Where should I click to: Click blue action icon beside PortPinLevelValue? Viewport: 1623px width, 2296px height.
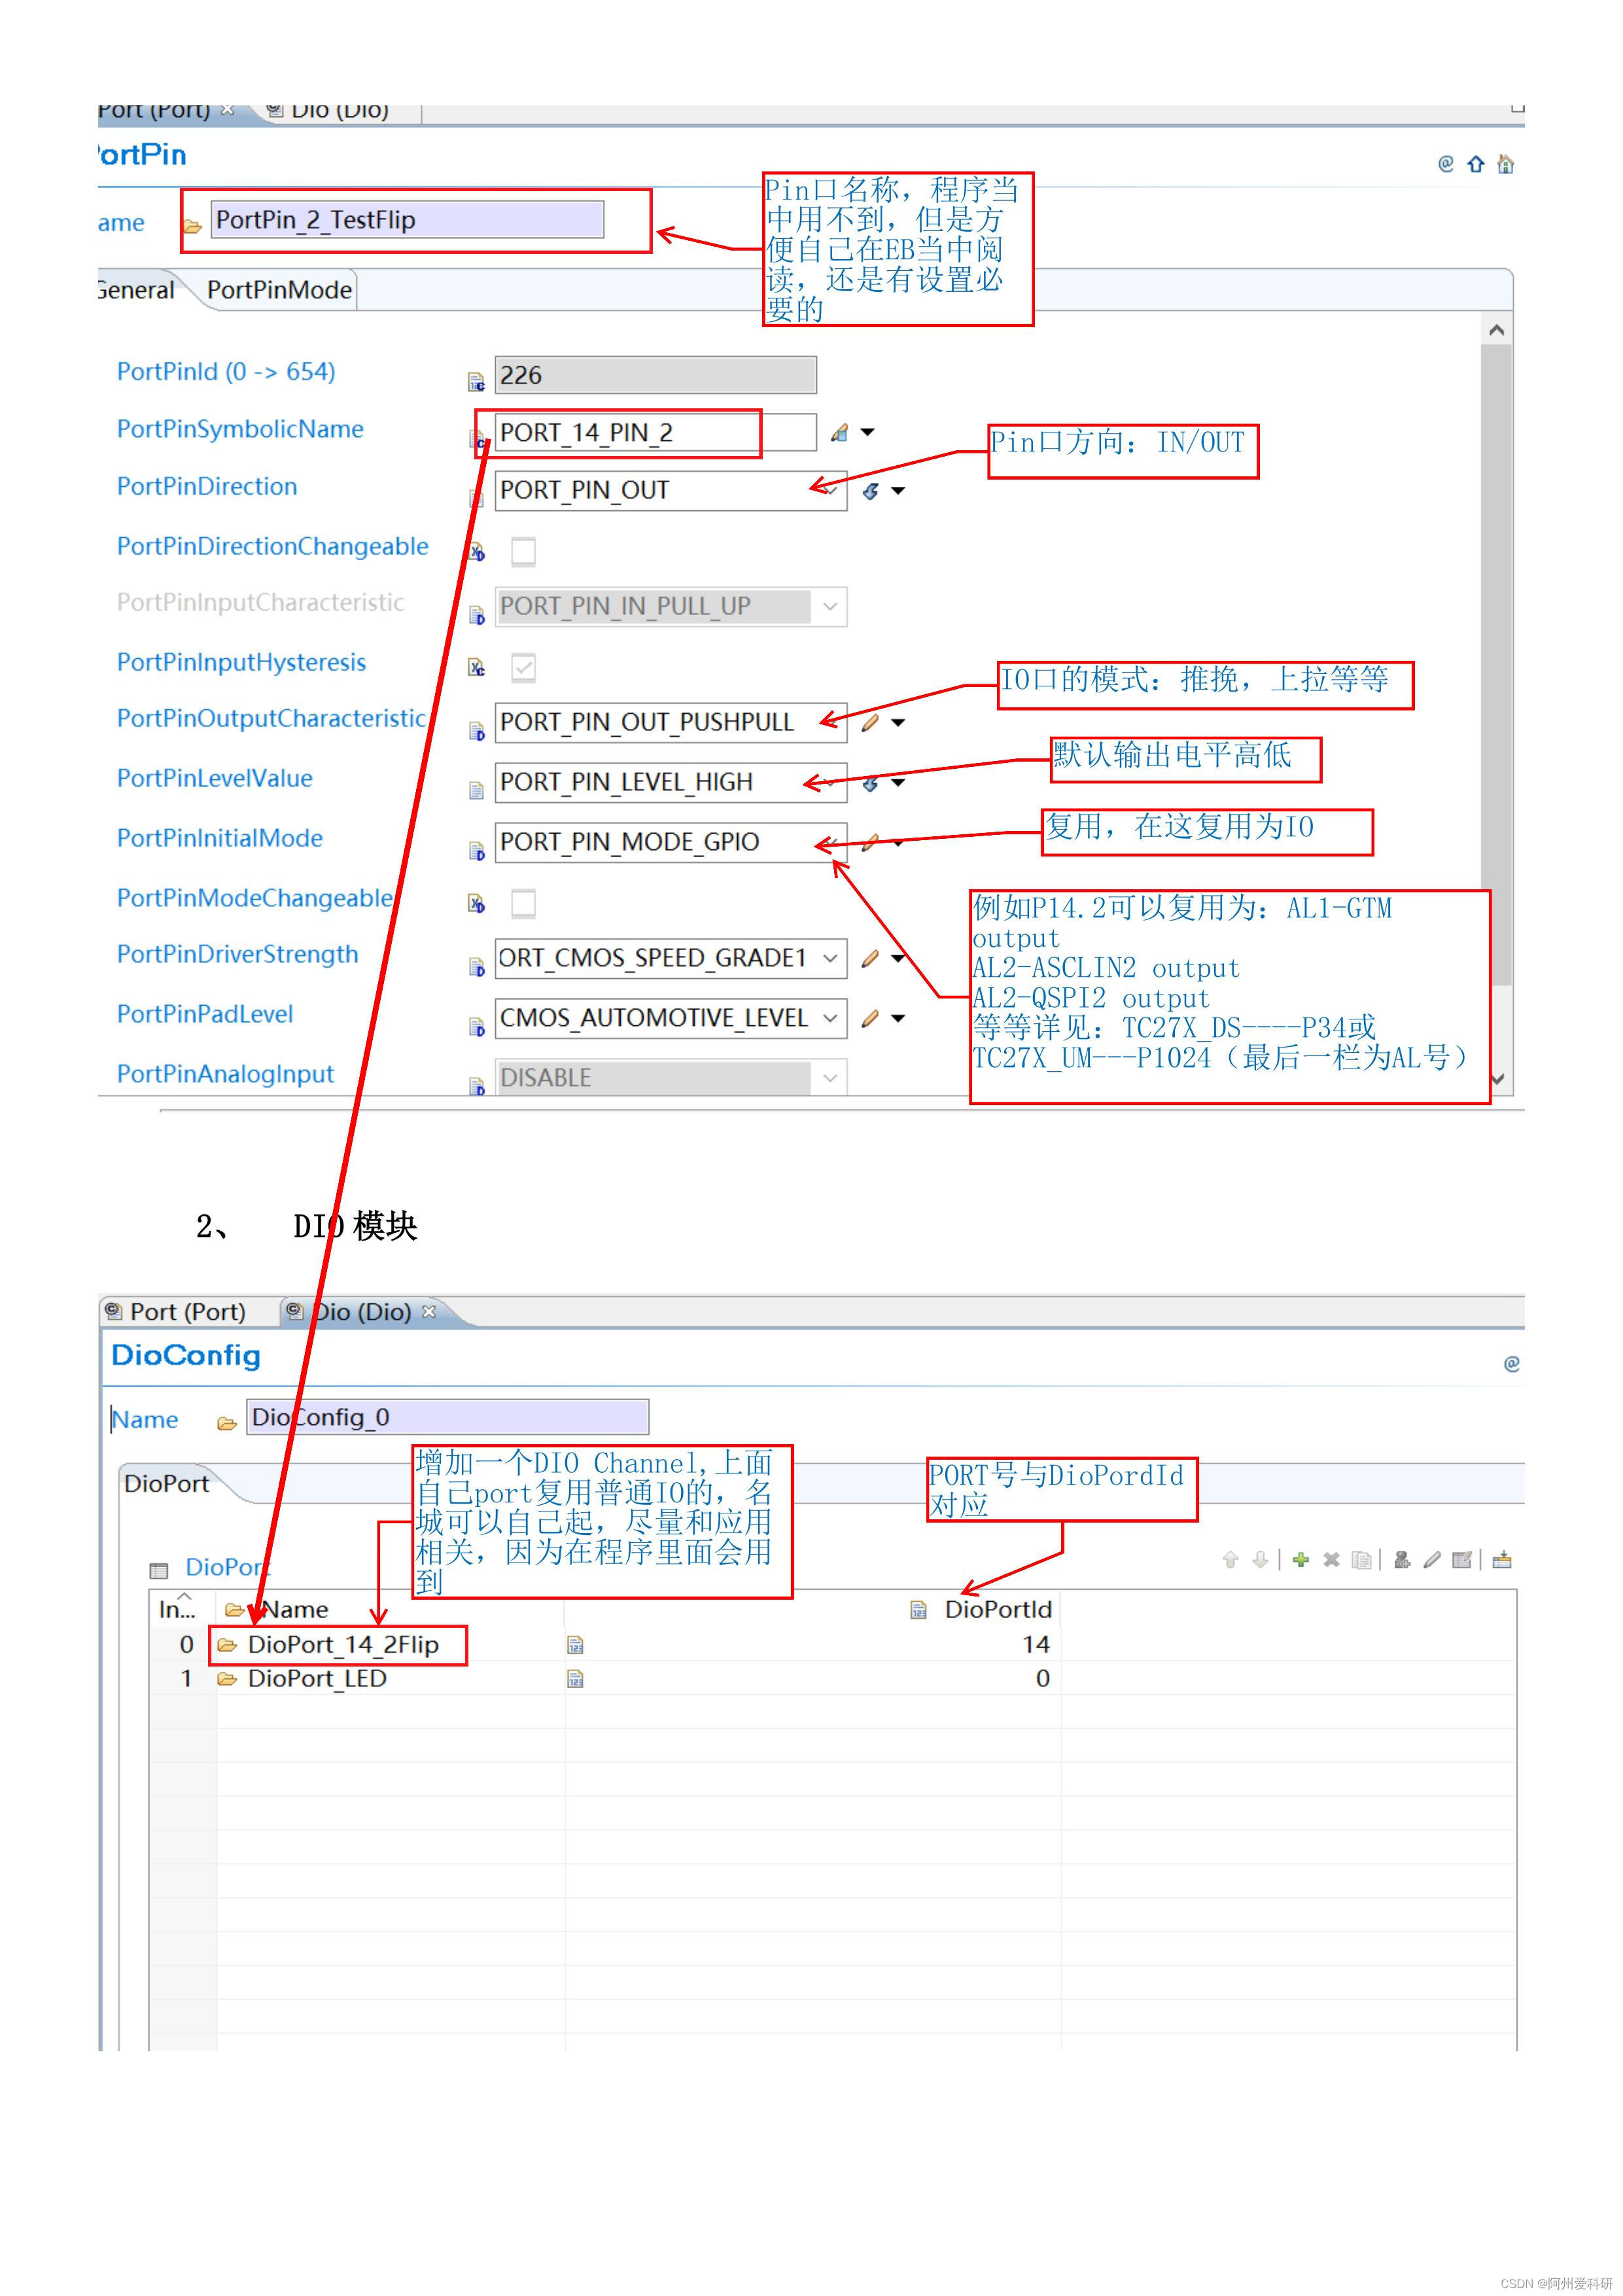tap(871, 783)
